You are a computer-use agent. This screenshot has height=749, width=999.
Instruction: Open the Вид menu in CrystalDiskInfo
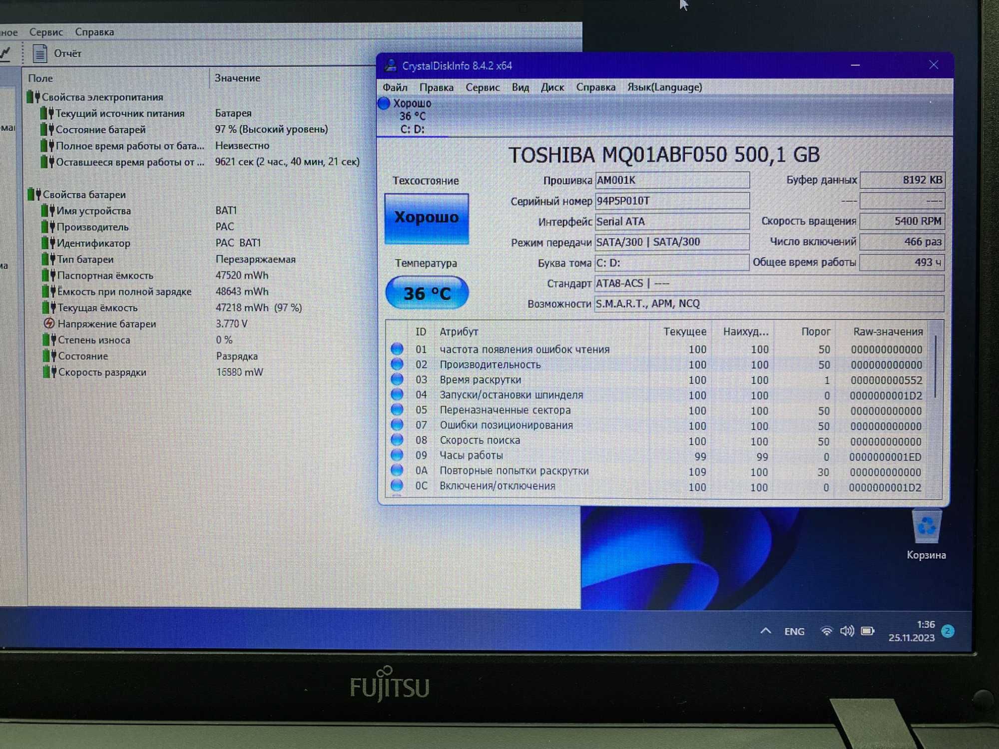pyautogui.click(x=520, y=87)
